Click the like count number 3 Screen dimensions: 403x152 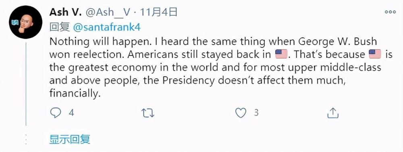point(256,113)
